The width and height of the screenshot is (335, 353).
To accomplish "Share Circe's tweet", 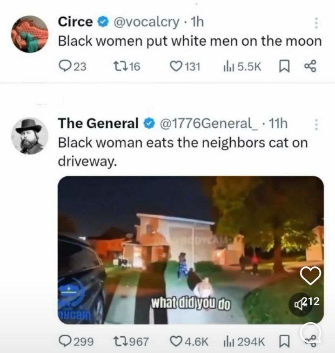I will (x=310, y=67).
